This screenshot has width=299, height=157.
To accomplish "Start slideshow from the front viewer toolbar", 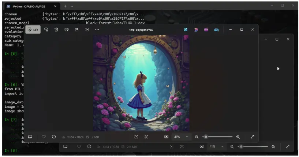I will pos(87,30).
